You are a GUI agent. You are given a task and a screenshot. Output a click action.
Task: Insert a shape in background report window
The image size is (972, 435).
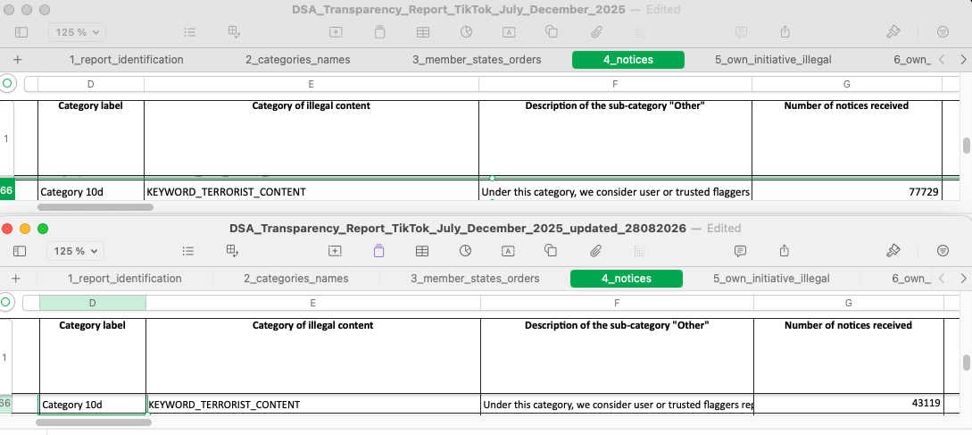click(x=552, y=31)
